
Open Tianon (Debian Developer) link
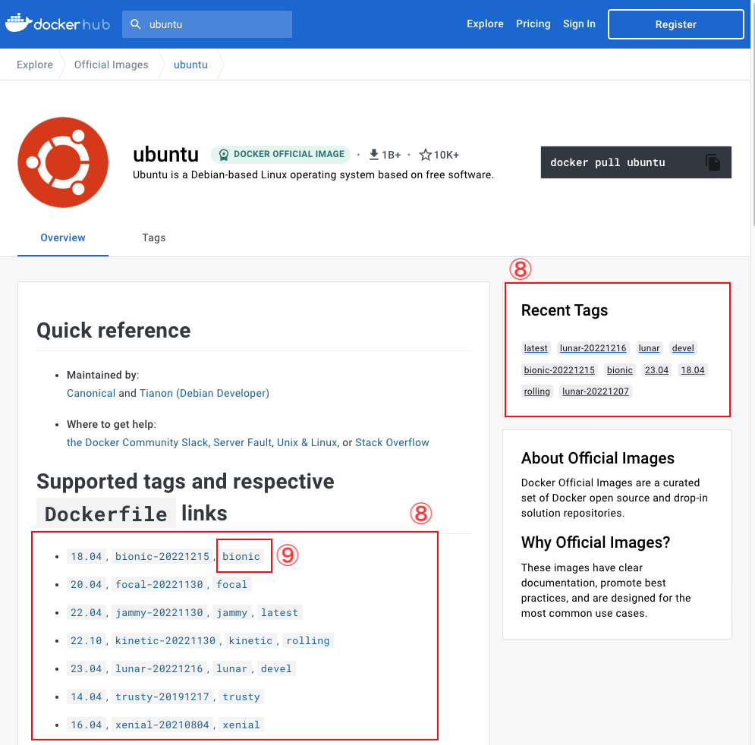(204, 393)
